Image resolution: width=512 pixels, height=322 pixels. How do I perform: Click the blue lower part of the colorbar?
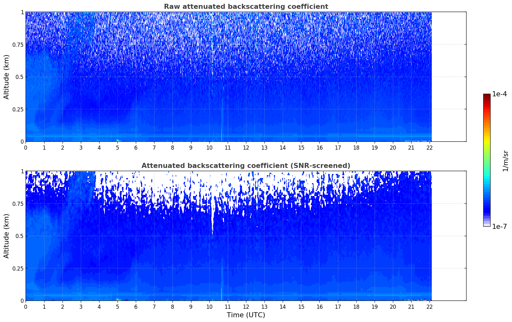(487, 202)
